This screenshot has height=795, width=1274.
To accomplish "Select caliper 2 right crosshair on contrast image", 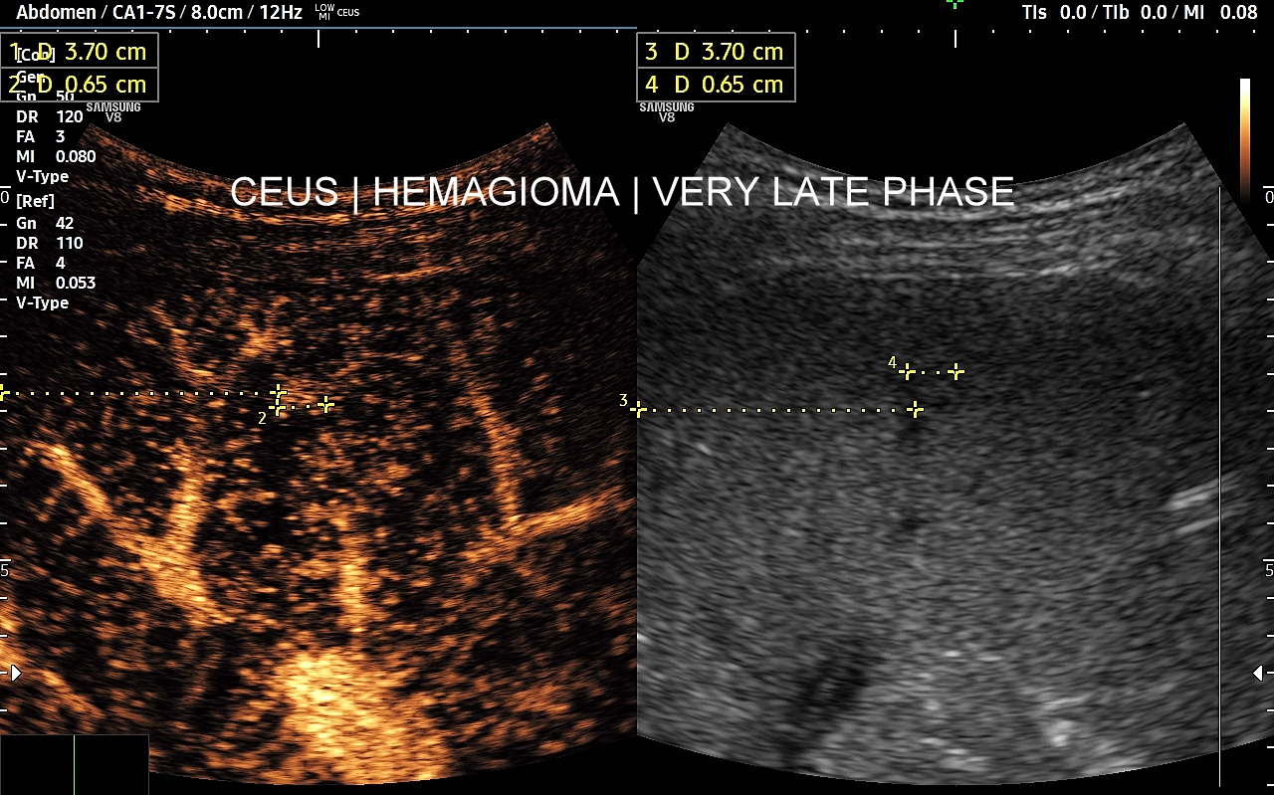I will 325,404.
